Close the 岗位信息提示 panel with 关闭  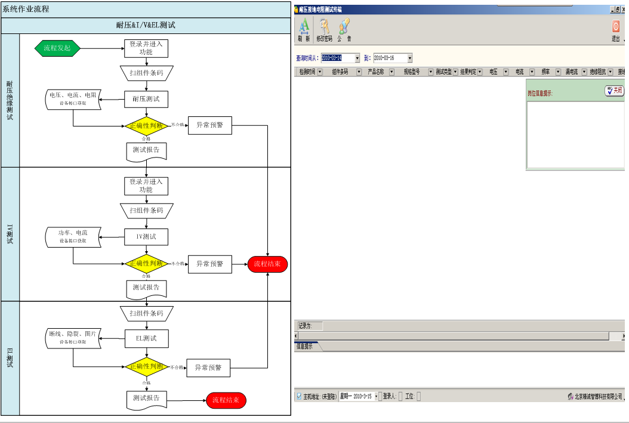point(614,91)
